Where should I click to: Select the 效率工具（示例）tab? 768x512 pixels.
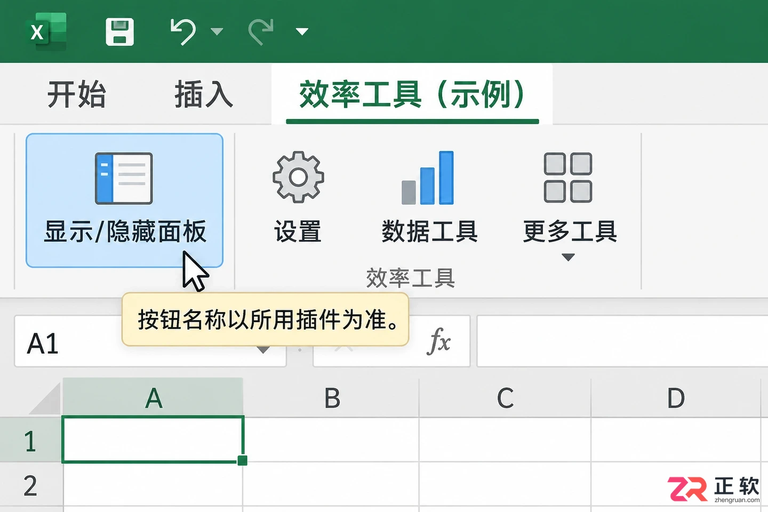412,95
